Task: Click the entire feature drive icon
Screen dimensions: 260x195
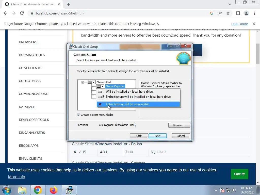Action: (x=101, y=97)
